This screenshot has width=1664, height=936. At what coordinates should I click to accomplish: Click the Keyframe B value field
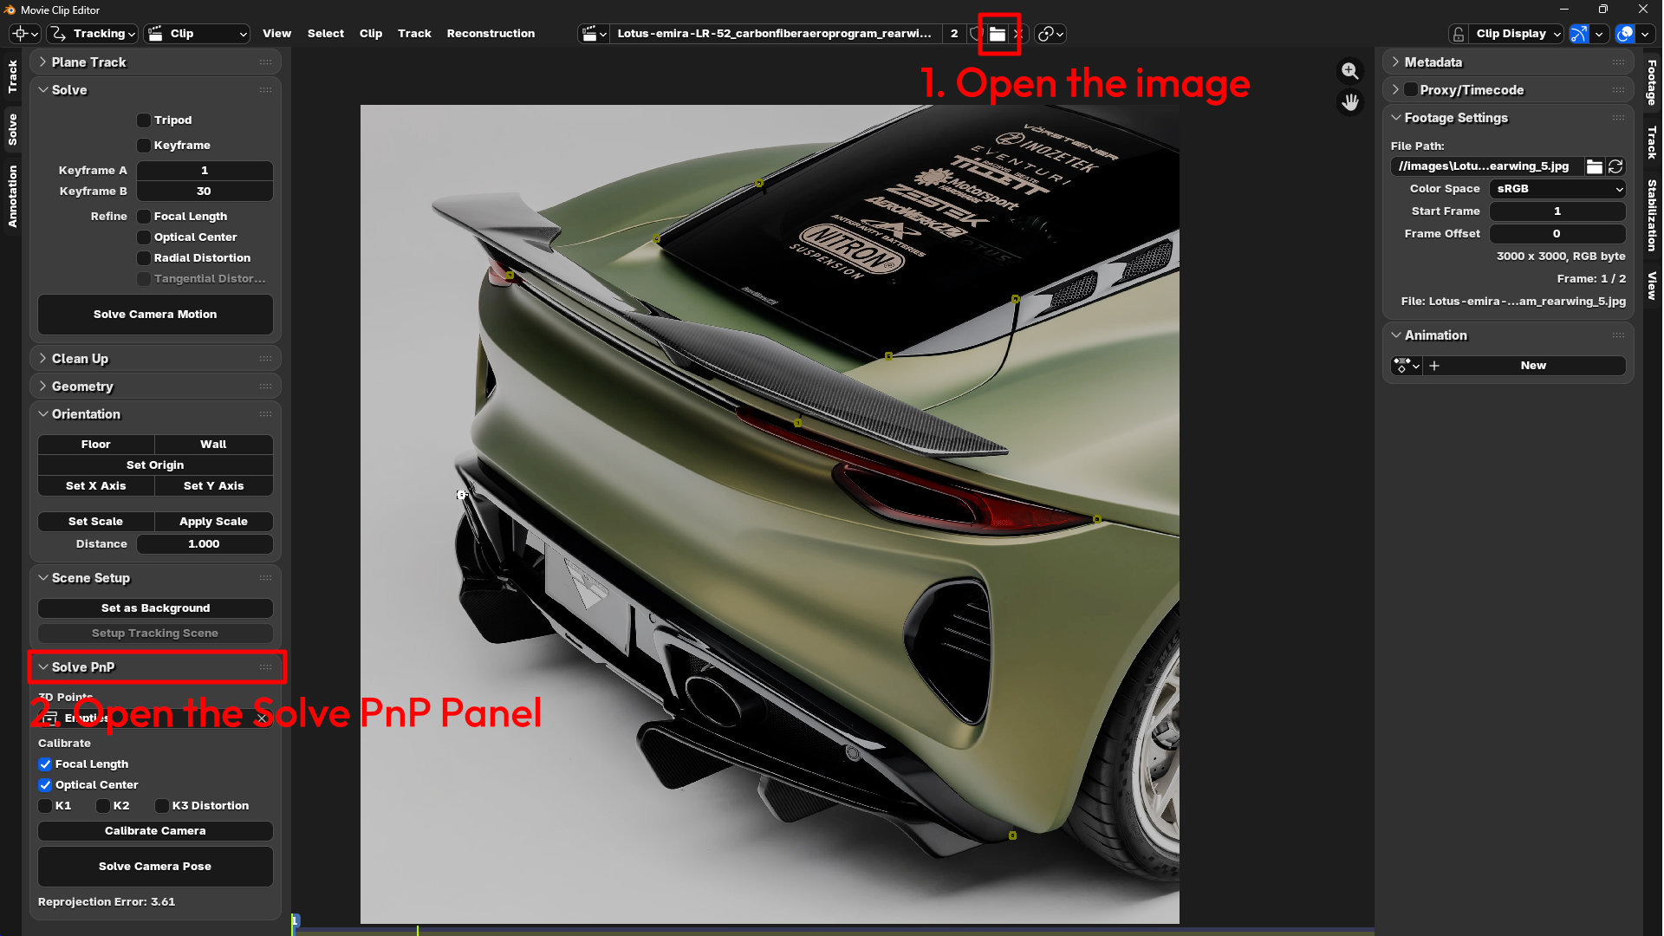click(x=205, y=192)
